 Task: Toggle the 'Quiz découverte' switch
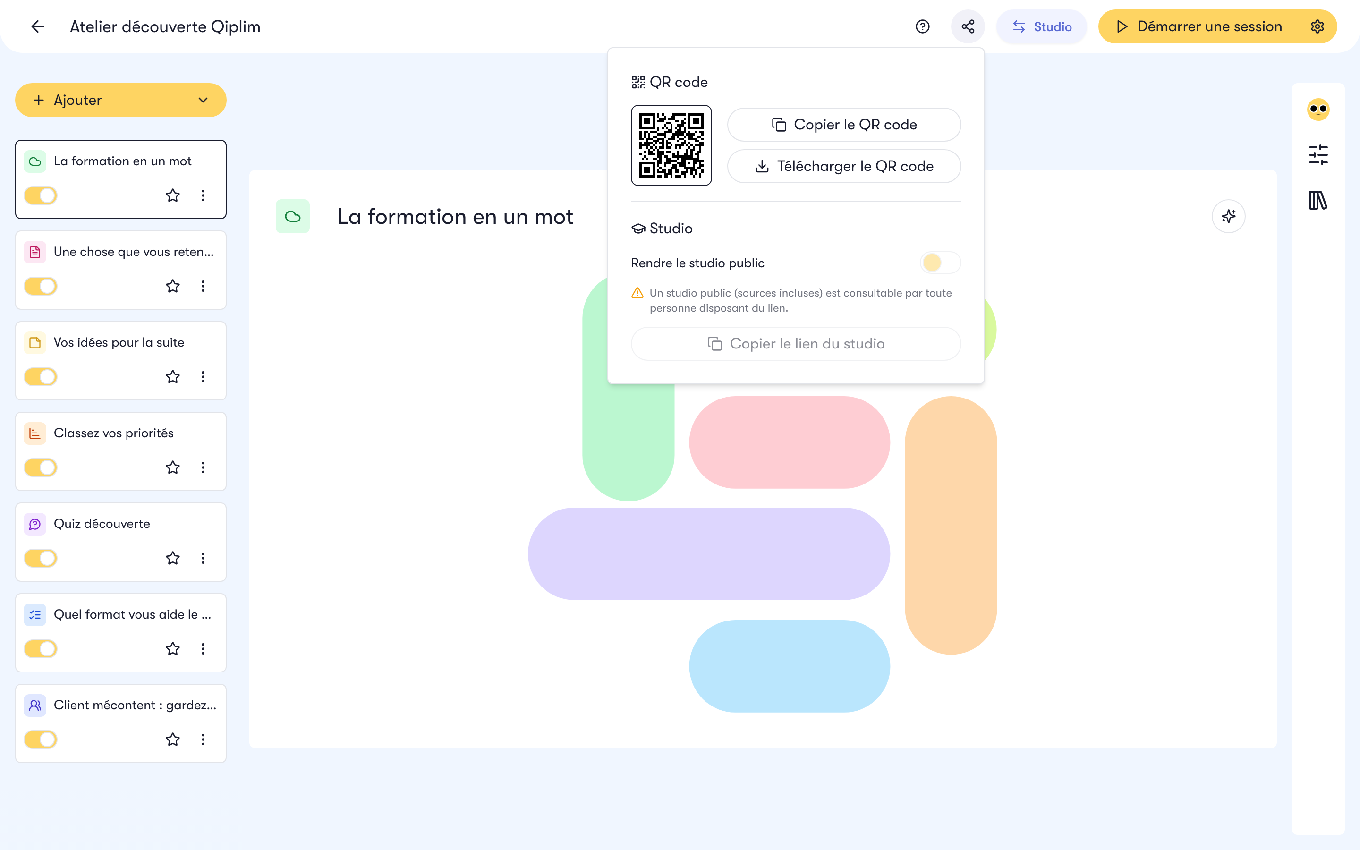(41, 558)
